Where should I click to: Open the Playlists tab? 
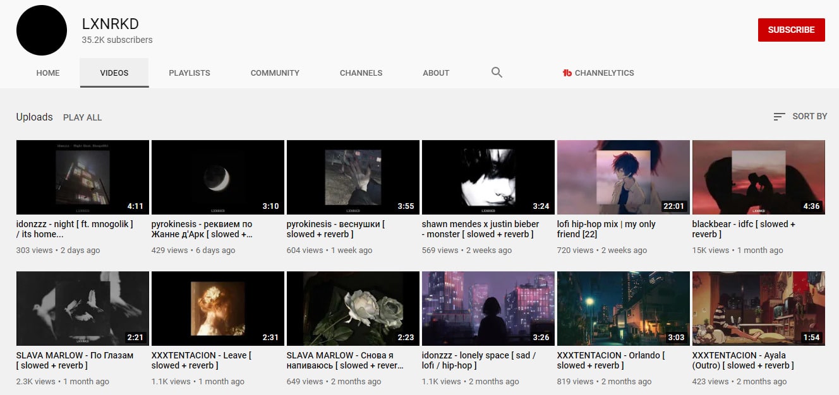tap(190, 73)
